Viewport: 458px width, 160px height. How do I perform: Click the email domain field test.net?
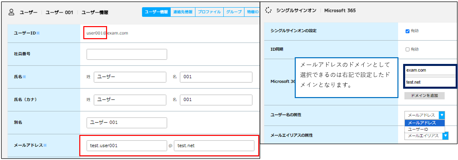[x=214, y=146]
